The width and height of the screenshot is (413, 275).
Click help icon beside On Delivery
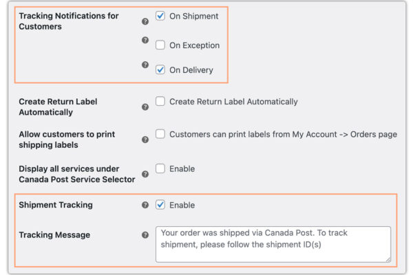click(145, 65)
